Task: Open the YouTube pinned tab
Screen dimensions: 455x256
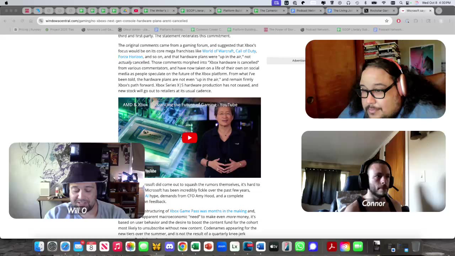Action: click(136, 11)
